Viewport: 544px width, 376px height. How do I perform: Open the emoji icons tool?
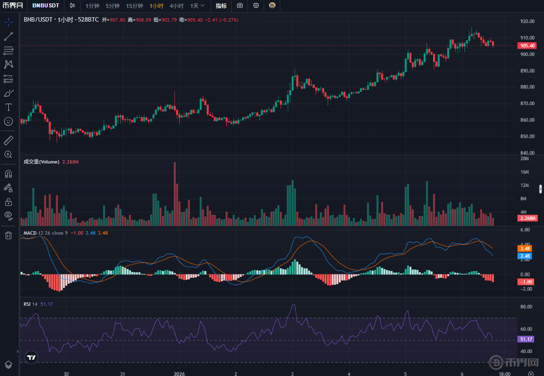(8, 121)
